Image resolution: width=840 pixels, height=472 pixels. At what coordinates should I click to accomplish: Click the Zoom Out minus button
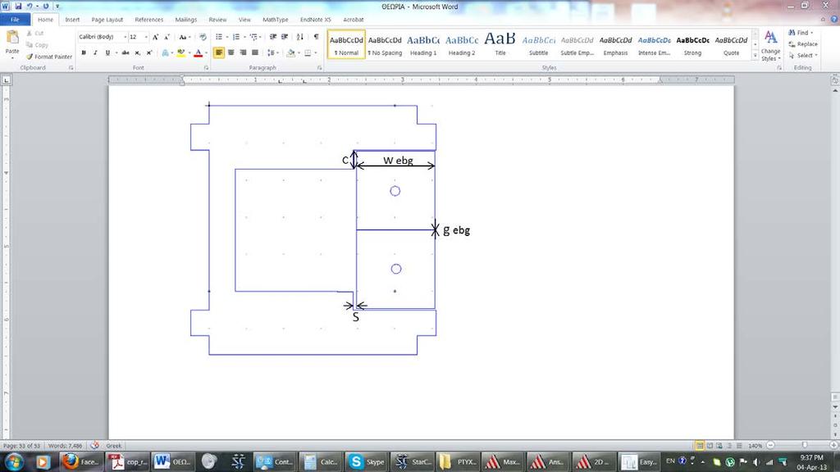click(x=770, y=445)
